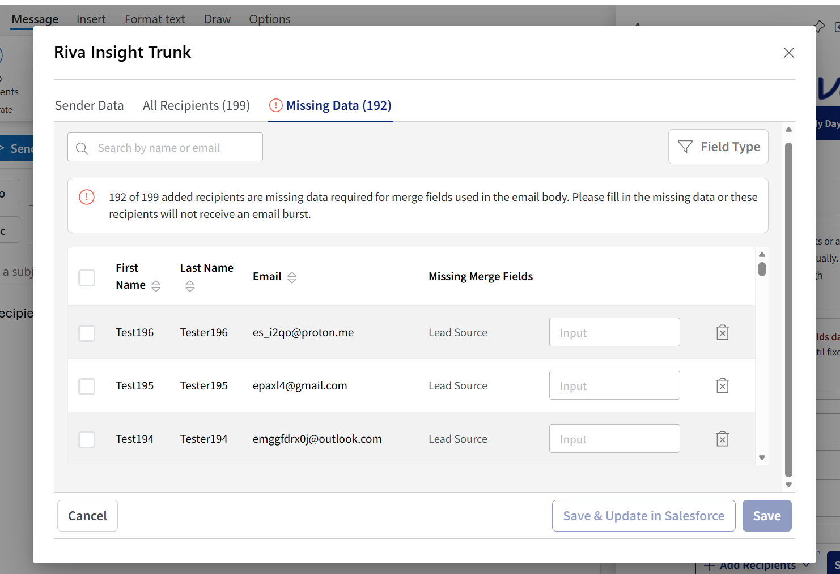
Task: Open the Draw ribbon tab
Action: coord(217,19)
